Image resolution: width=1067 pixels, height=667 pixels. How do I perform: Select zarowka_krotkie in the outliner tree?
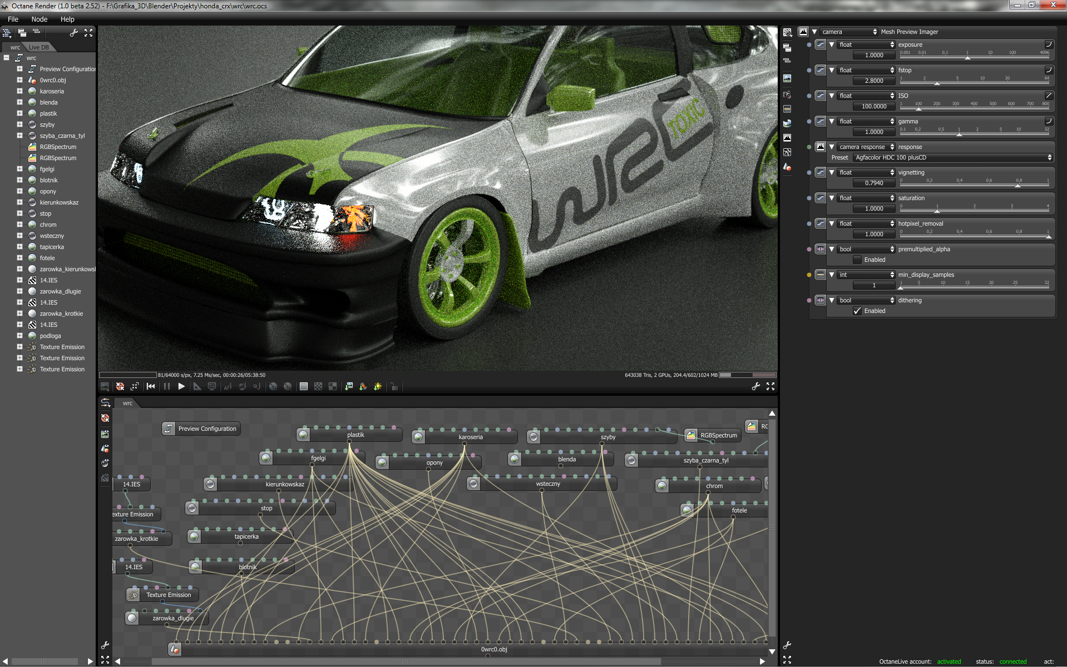61,313
